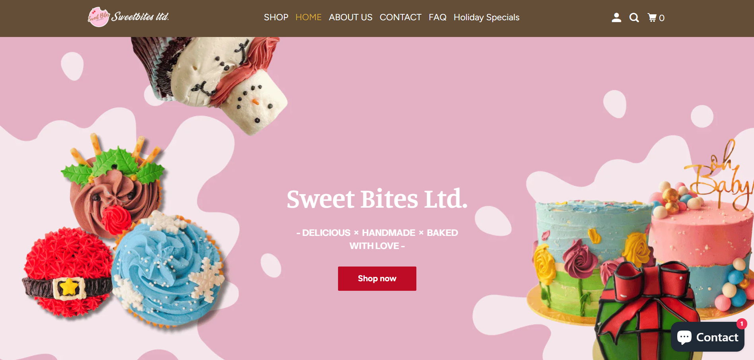The image size is (754, 360).
Task: Click the red Shop now button
Action: [x=377, y=278]
